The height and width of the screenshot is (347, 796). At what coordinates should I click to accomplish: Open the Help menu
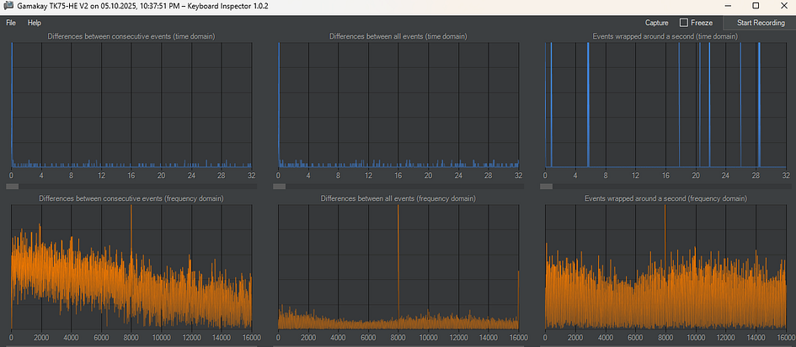point(35,23)
